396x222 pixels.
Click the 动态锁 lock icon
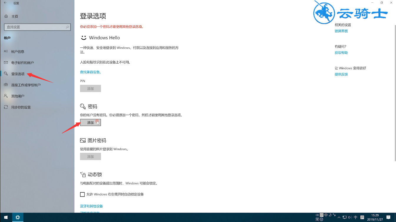[83, 174]
